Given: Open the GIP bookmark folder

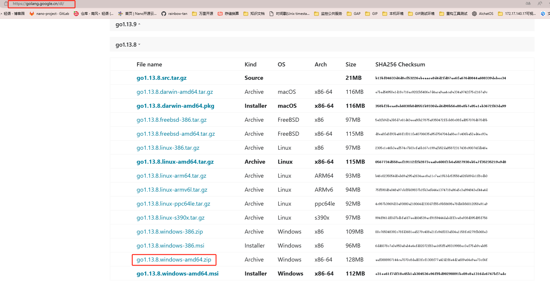Looking at the screenshot, I should click(x=371, y=14).
